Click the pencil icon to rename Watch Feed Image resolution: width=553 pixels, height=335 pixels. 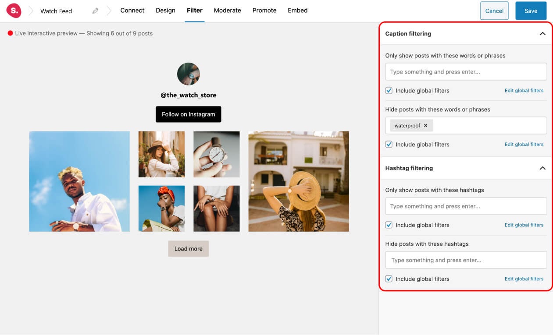pos(95,11)
